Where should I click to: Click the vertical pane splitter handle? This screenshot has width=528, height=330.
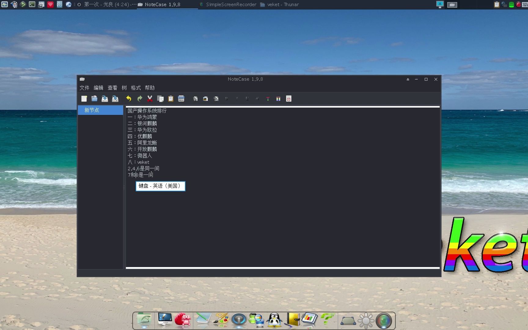pos(124,187)
